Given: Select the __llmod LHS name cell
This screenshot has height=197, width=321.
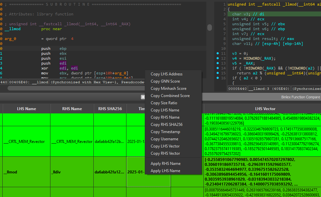Looking at the screenshot, I should point(27,172).
